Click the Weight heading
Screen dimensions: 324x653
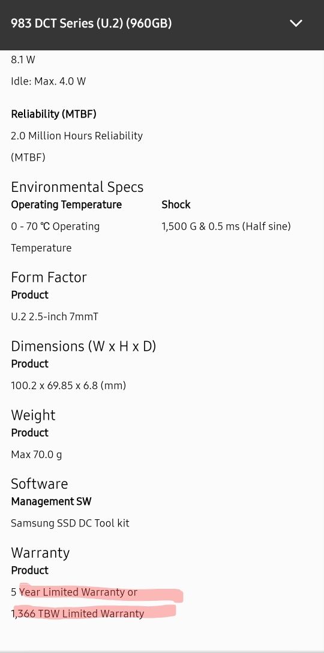[34, 415]
